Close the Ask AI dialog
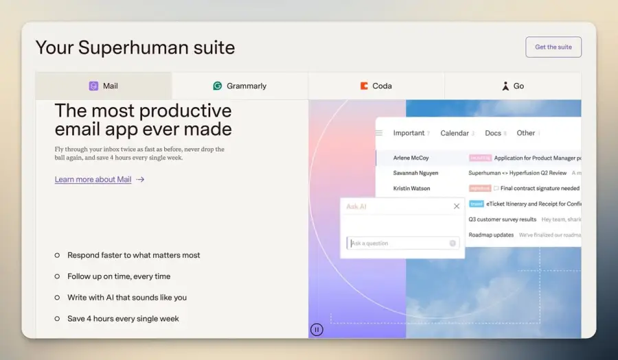Image resolution: width=618 pixels, height=360 pixels. pyautogui.click(x=457, y=206)
